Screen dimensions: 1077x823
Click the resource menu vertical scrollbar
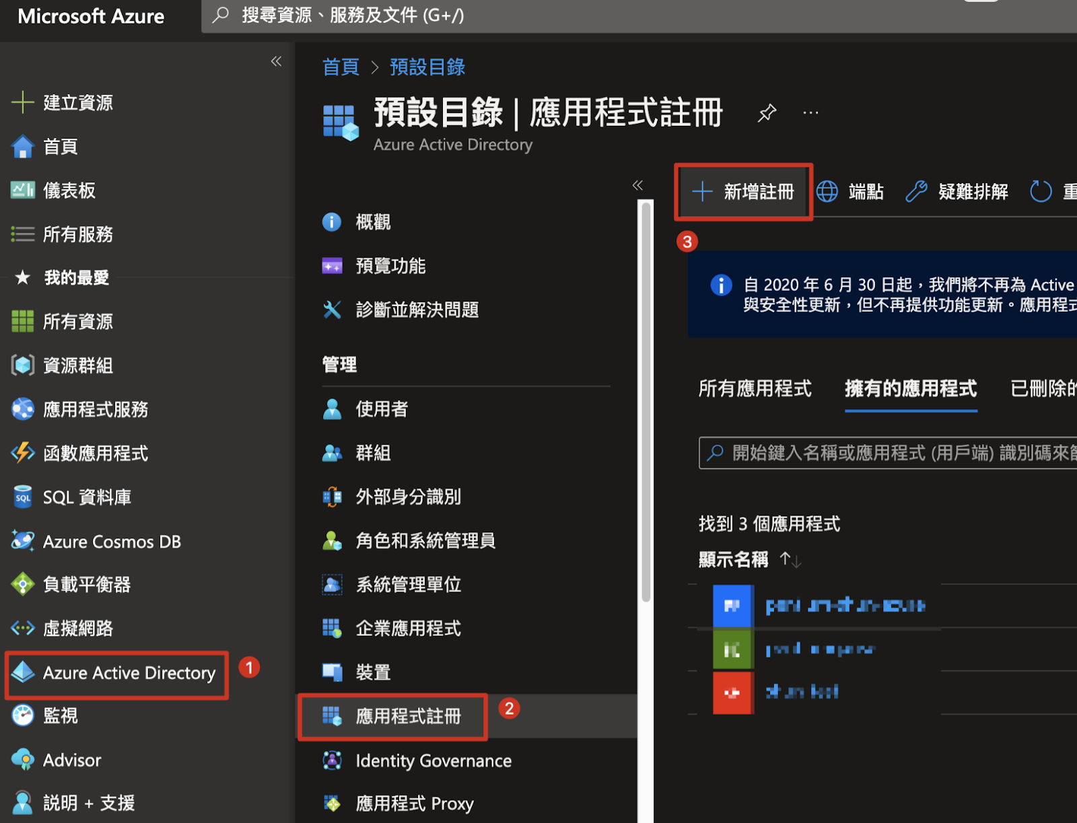646,404
